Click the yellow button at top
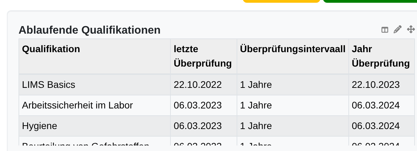This screenshot has height=151, width=417. coord(282,1)
